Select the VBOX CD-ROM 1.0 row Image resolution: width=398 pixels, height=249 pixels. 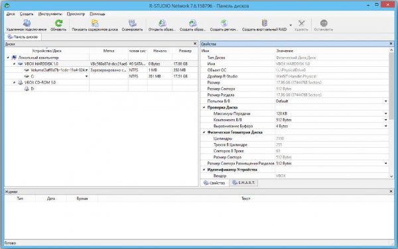coord(101,82)
